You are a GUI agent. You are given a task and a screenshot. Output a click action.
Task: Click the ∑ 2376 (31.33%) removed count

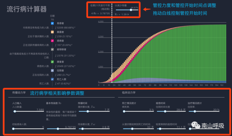point(65,56)
